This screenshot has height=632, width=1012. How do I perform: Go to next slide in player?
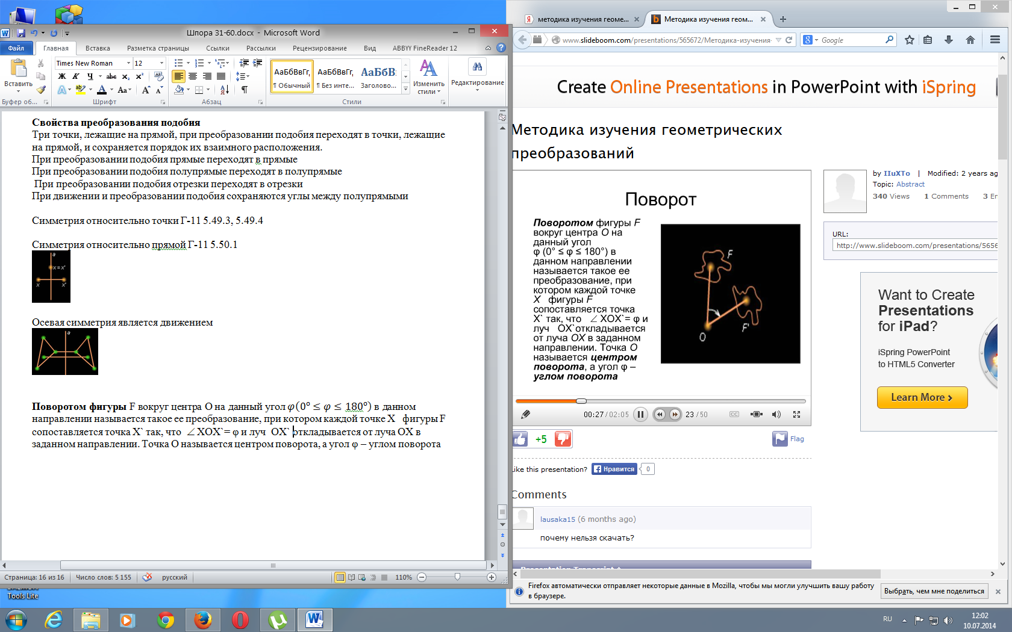[675, 414]
